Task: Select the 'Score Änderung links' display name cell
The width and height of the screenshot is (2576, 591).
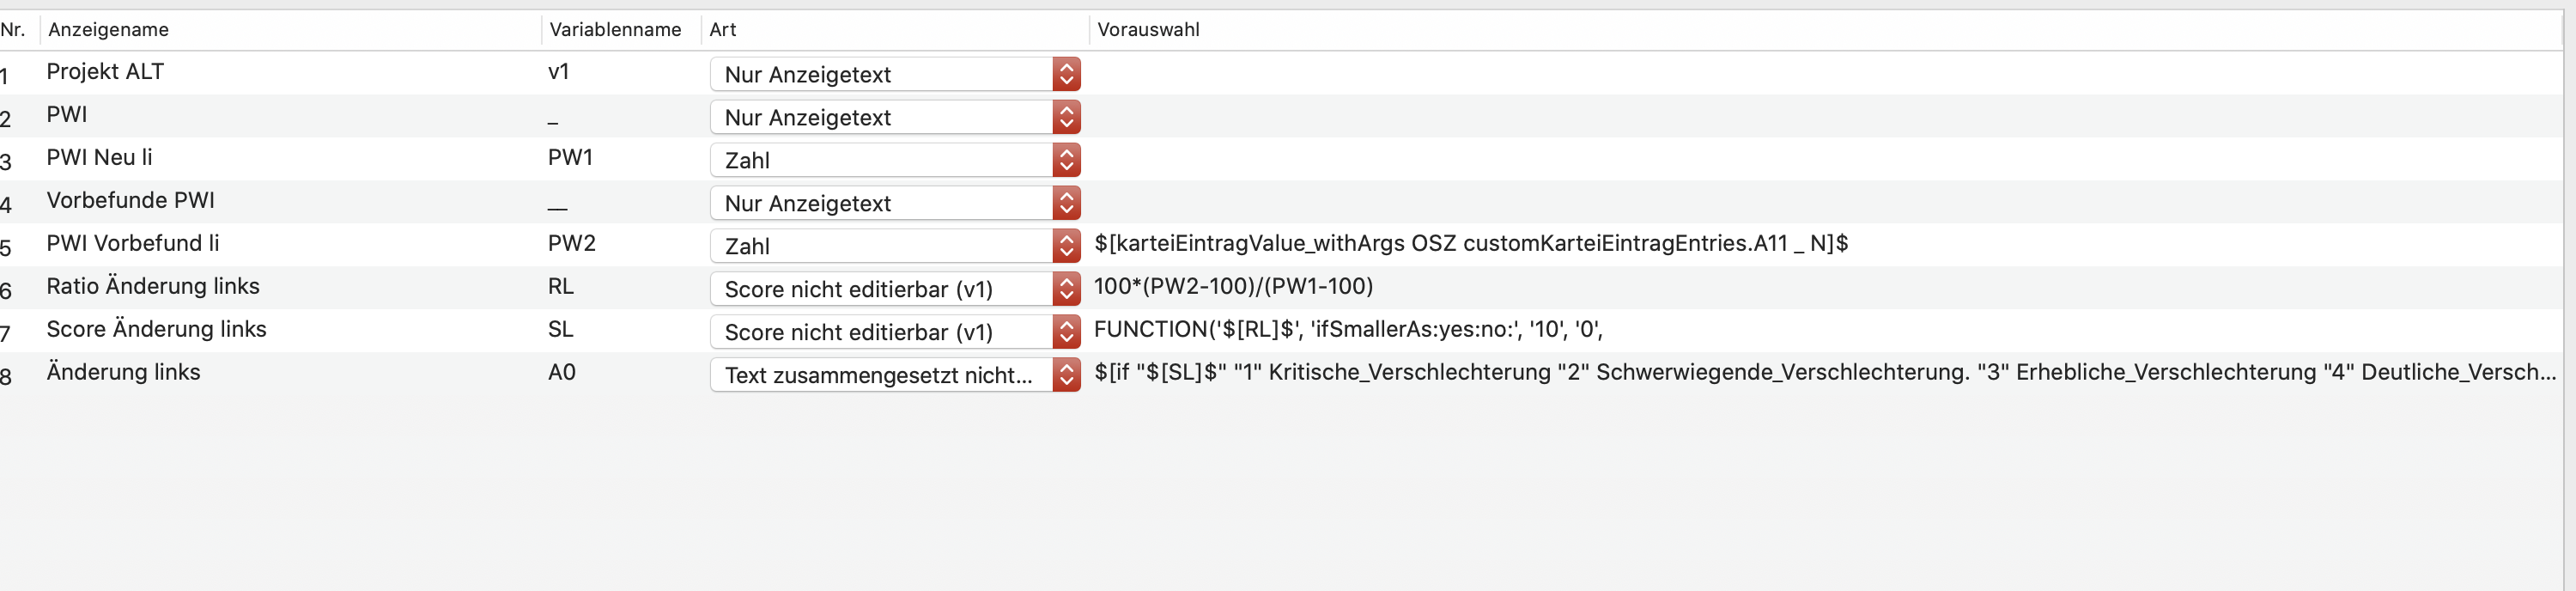Action: [x=156, y=330]
